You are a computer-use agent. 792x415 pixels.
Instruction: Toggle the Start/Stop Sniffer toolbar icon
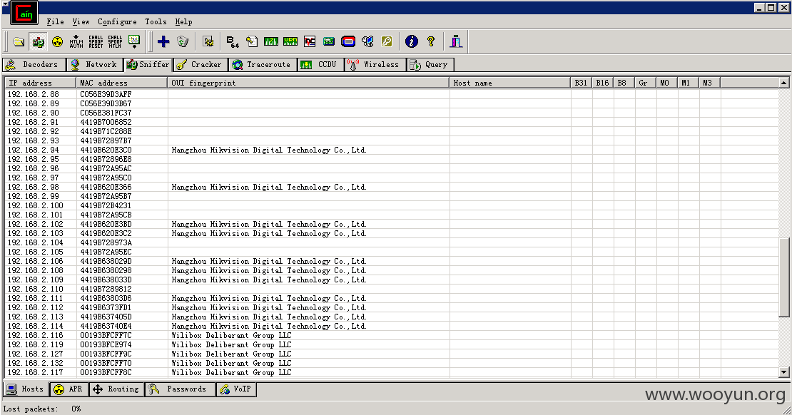click(38, 41)
